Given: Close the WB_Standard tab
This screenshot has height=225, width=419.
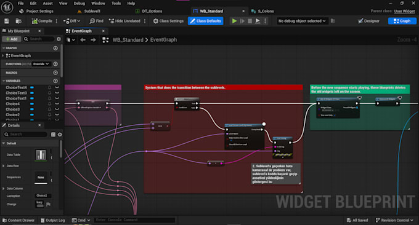Looking at the screenshot, I should 243,11.
